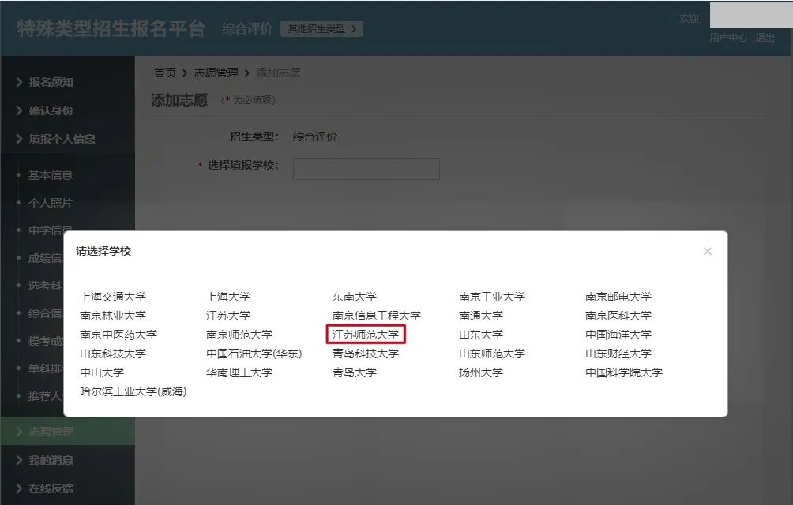
Task: Select the highlighted 江苏师范大学
Action: (x=366, y=335)
